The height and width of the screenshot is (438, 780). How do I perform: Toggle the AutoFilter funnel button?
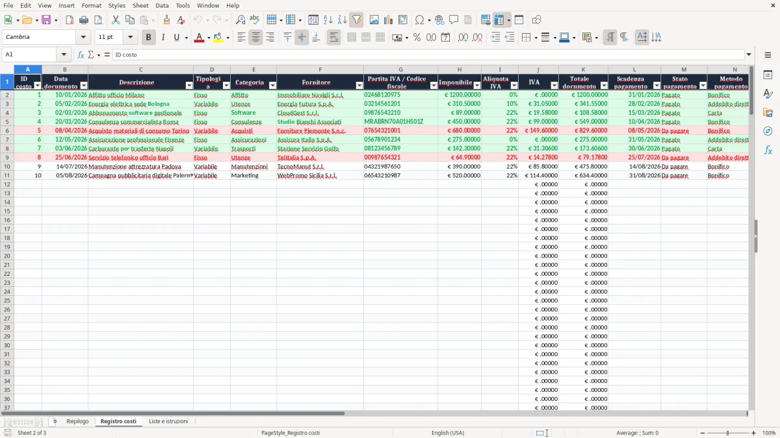[x=356, y=20]
